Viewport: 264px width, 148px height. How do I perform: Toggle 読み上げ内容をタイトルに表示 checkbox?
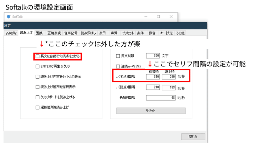coord(37,77)
